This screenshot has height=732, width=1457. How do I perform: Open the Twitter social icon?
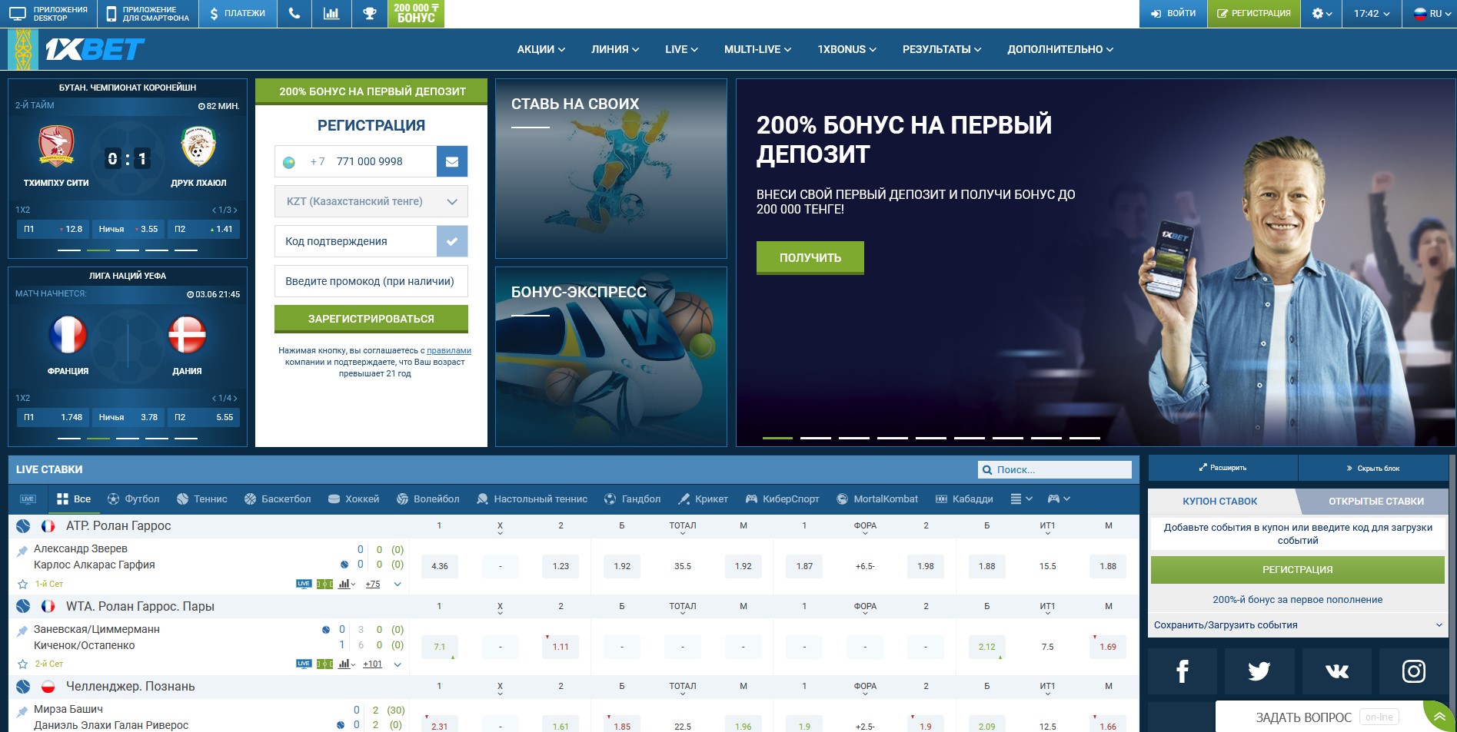pos(1259,671)
